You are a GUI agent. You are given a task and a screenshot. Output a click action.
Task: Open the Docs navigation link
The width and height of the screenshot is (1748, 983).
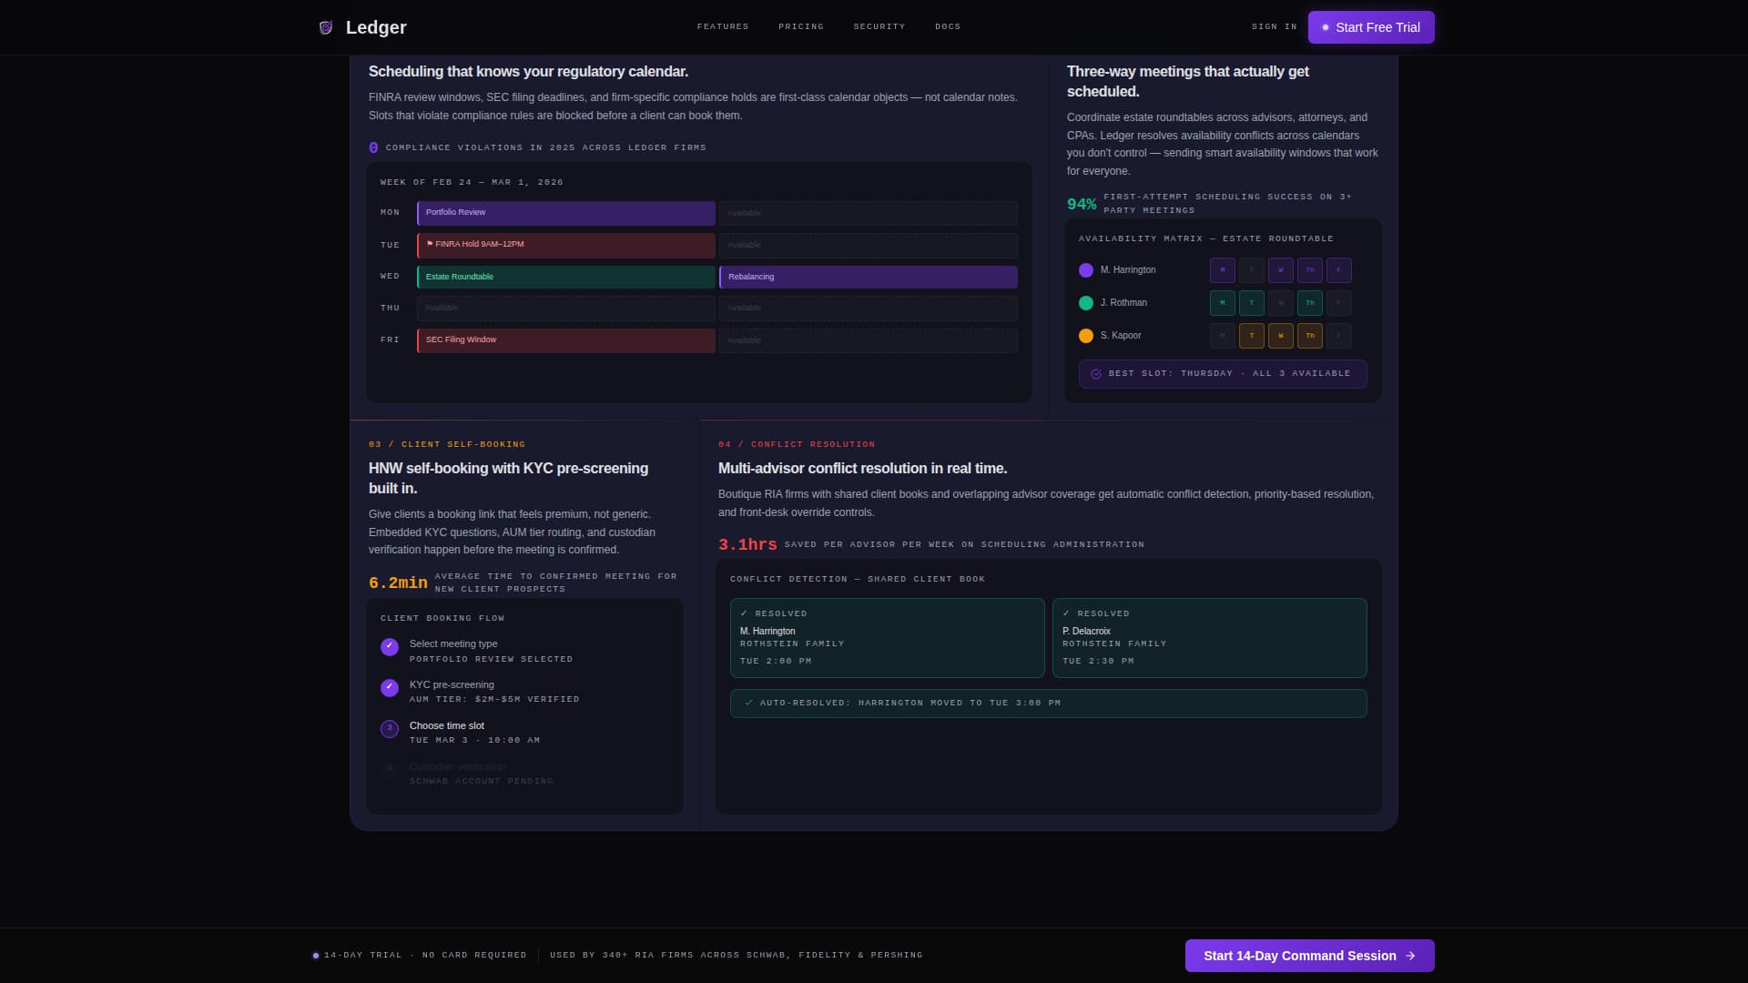(x=948, y=26)
